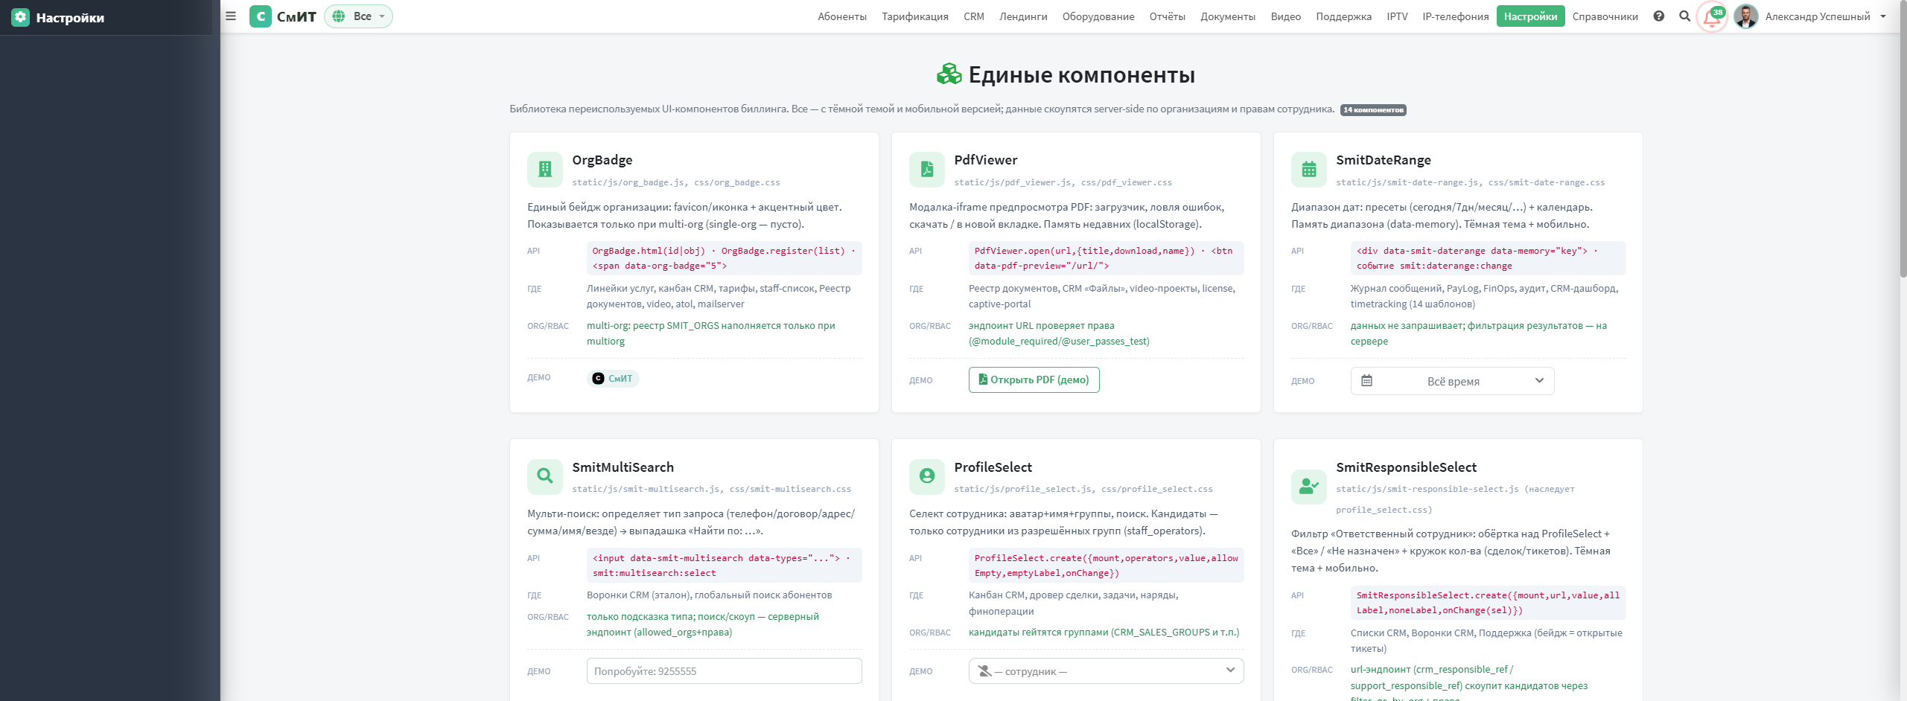Open the Оборудование menu
The height and width of the screenshot is (701, 1907).
(x=1098, y=16)
